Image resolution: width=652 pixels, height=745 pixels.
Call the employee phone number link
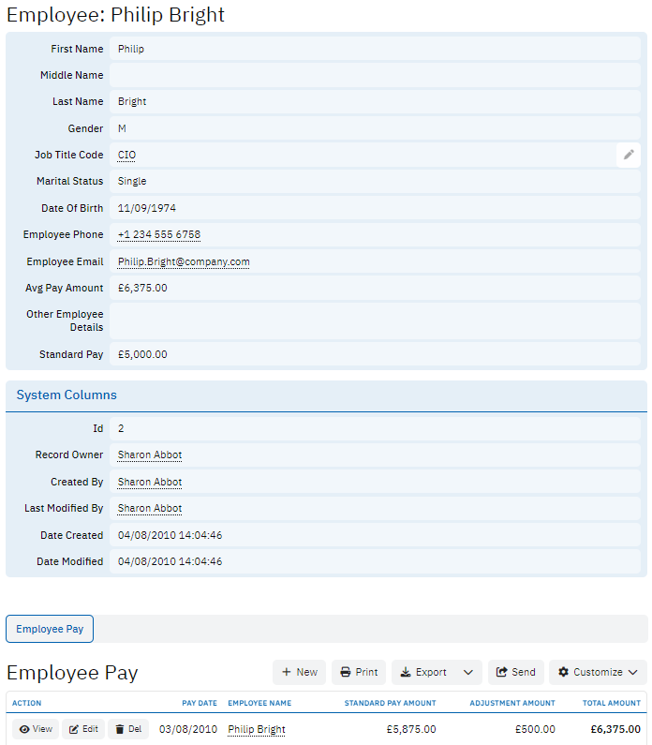pyautogui.click(x=158, y=234)
